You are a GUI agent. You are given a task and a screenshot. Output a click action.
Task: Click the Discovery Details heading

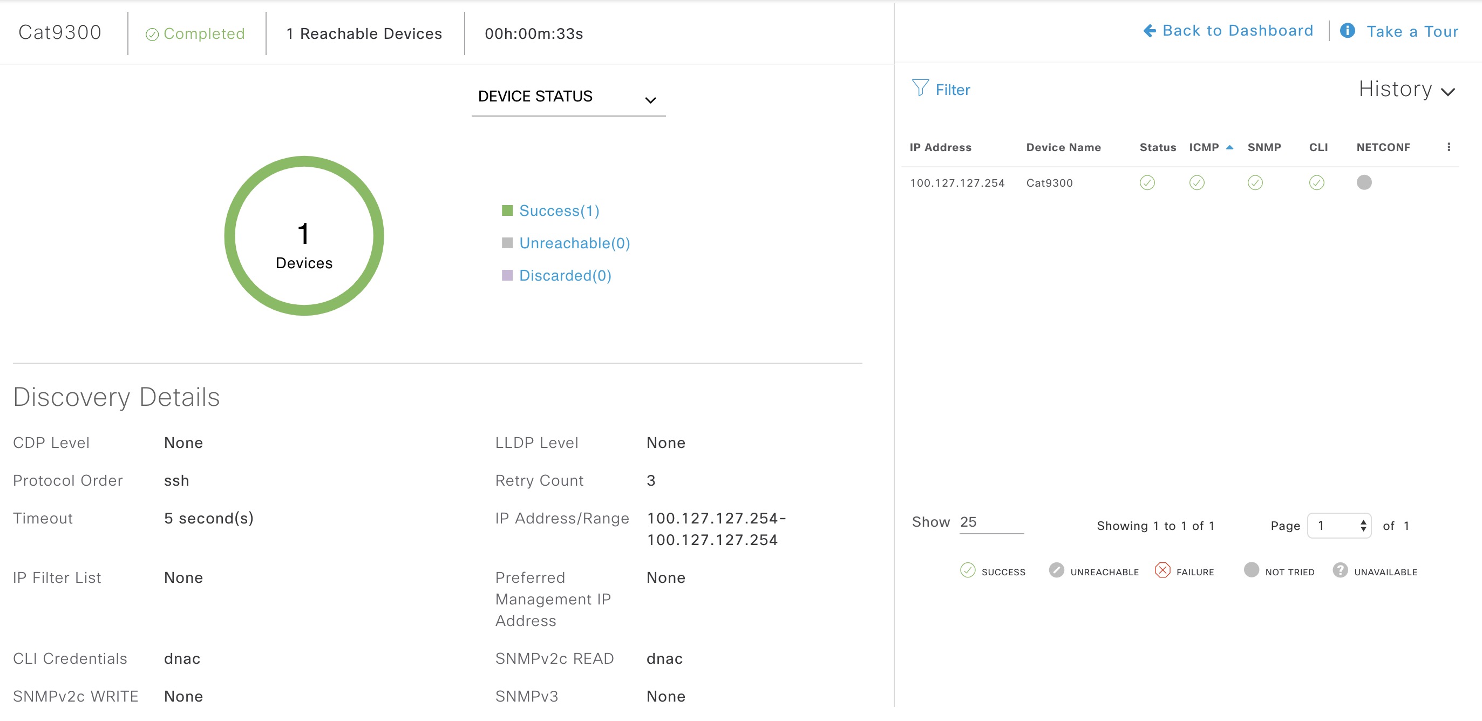pos(117,398)
